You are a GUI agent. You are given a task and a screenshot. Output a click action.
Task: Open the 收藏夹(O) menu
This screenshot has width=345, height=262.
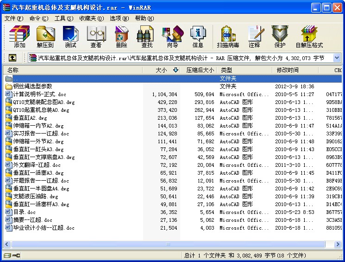(x=92, y=18)
